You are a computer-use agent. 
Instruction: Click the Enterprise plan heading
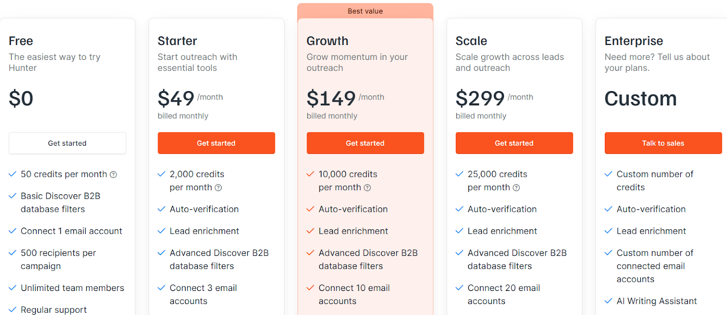633,41
